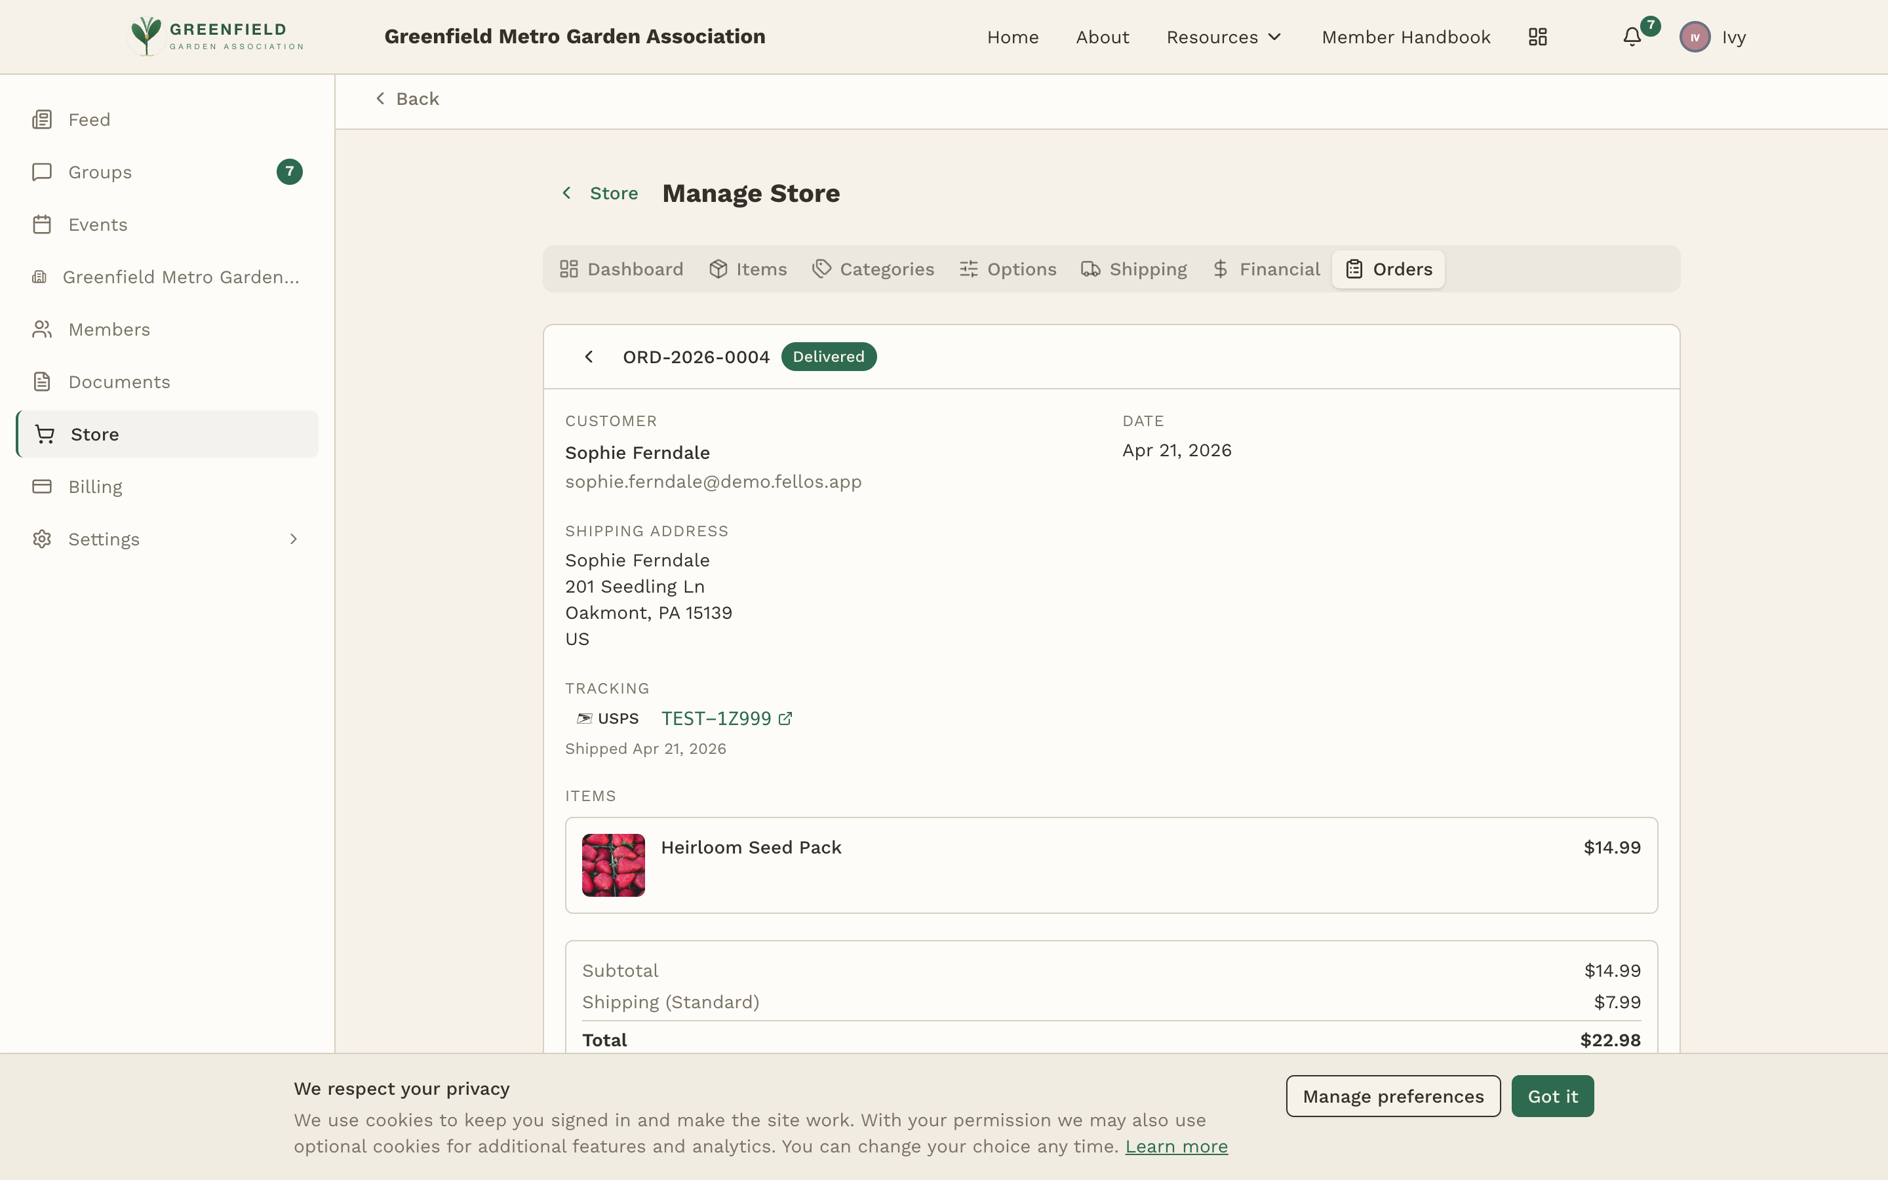Click the Delivered status badge
This screenshot has width=1888, height=1180.
[829, 357]
